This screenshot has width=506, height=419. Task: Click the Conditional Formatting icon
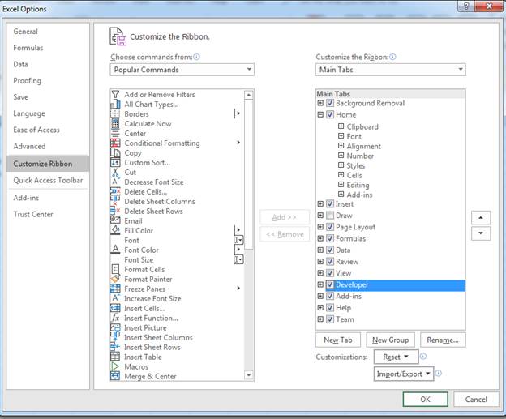115,143
